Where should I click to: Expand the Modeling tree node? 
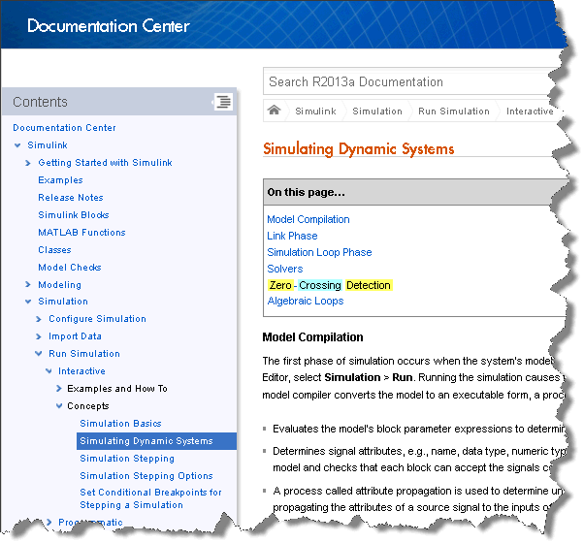point(28,285)
